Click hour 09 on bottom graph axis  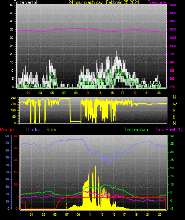pyautogui.click(x=78, y=214)
